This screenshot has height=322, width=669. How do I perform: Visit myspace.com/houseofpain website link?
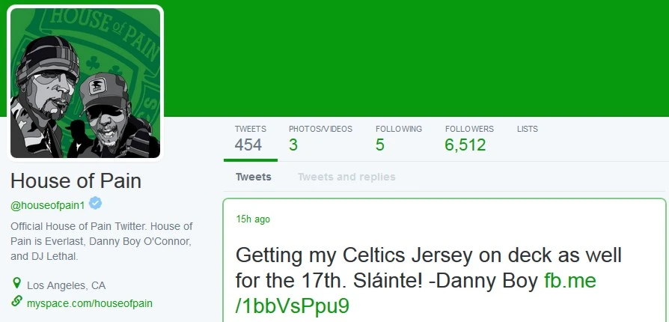tap(90, 303)
